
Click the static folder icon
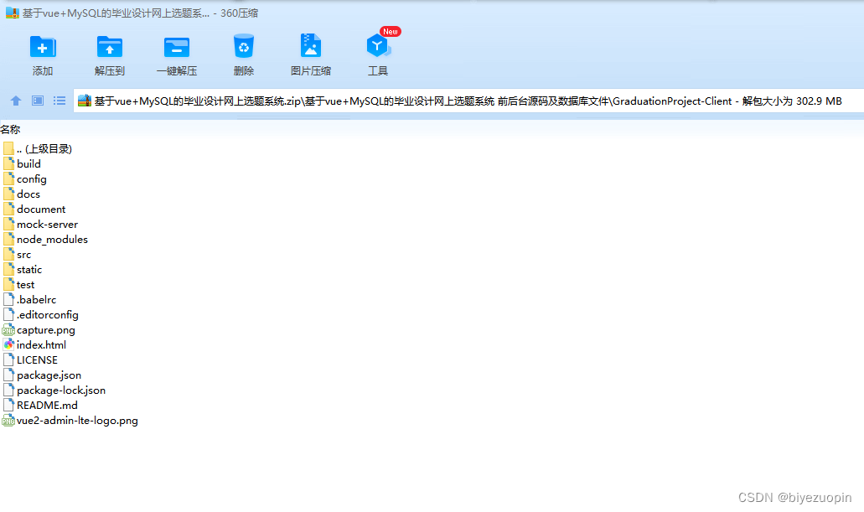pos(8,270)
